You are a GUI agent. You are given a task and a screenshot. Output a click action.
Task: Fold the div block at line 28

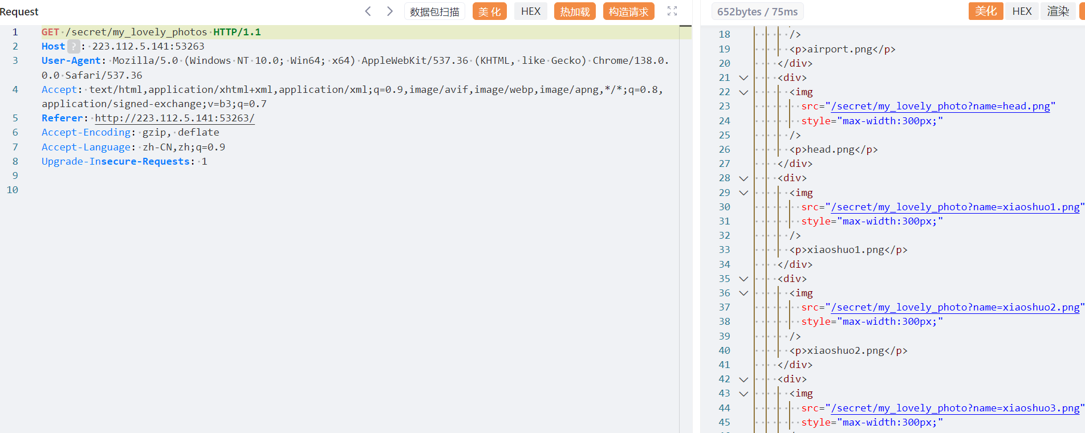coord(743,178)
